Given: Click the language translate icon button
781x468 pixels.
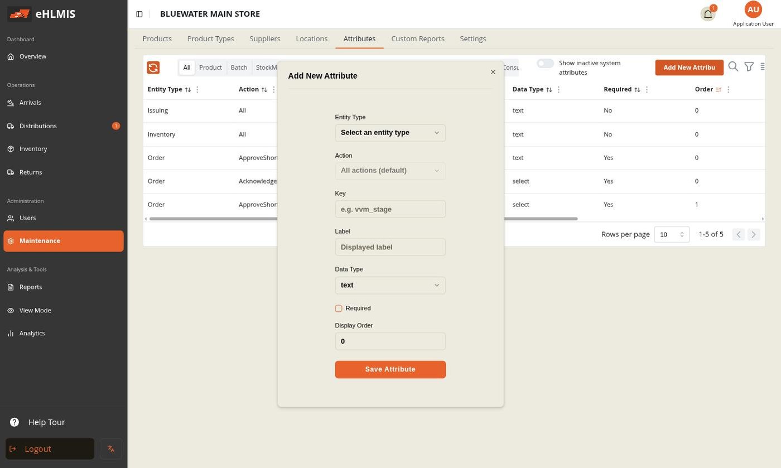Looking at the screenshot, I should pos(111,449).
